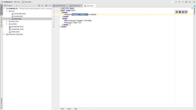
Task: Click the $page['text'] line in editor
Action: [x=73, y=23]
